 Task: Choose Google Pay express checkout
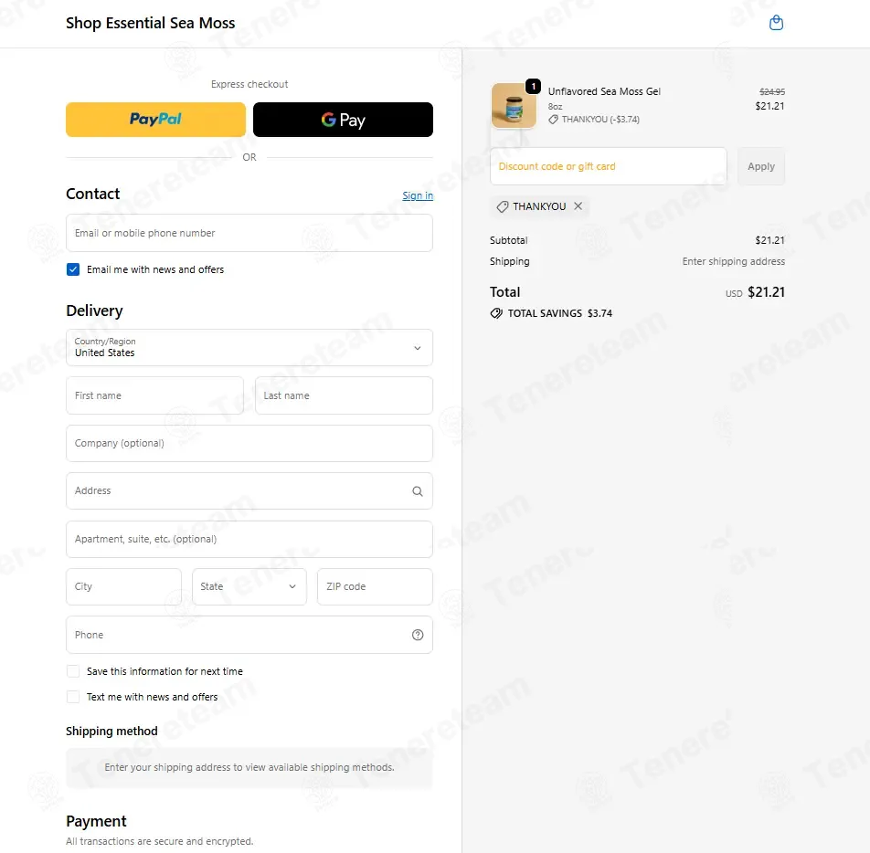343,120
